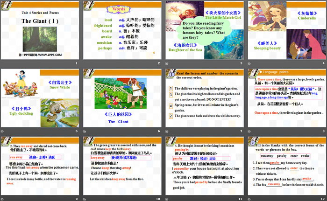Click slide number 5 label

(x=77, y=131)
